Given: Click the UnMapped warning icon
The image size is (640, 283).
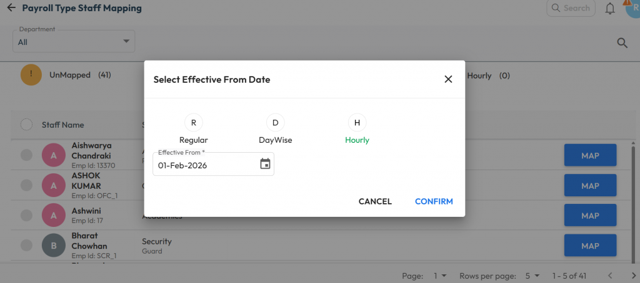Looking at the screenshot, I should click(31, 75).
